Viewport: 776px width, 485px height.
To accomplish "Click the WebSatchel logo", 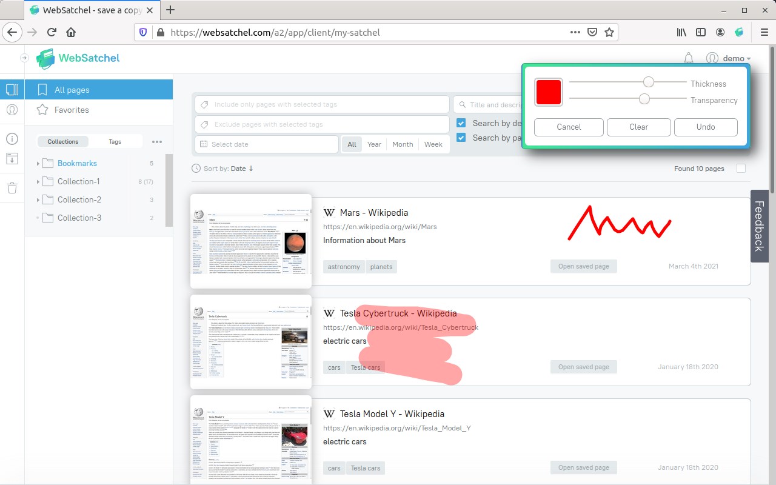I will [x=77, y=58].
